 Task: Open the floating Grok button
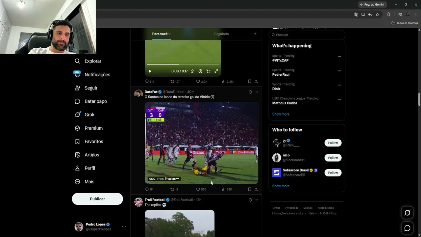[x=407, y=213]
